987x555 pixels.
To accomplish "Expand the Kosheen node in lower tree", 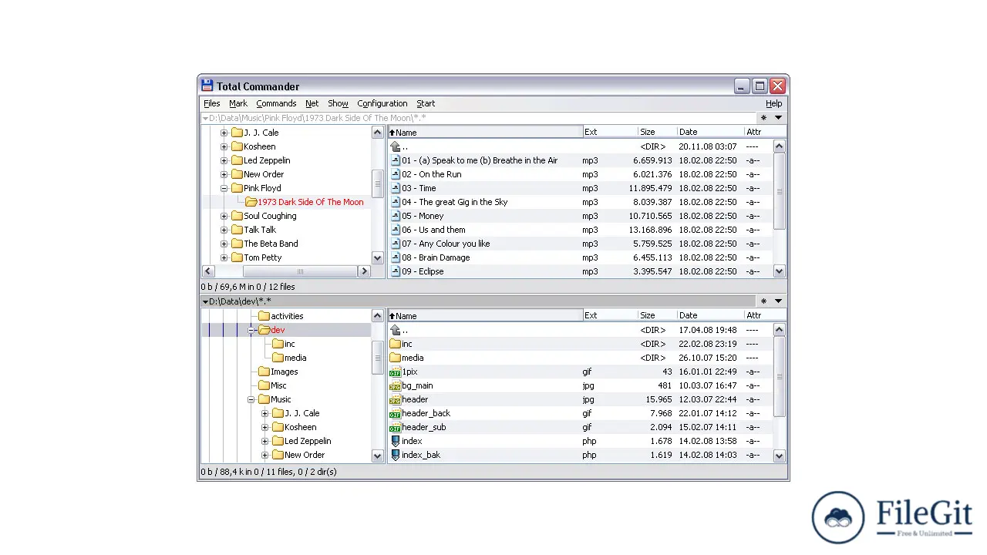I will pos(265,427).
